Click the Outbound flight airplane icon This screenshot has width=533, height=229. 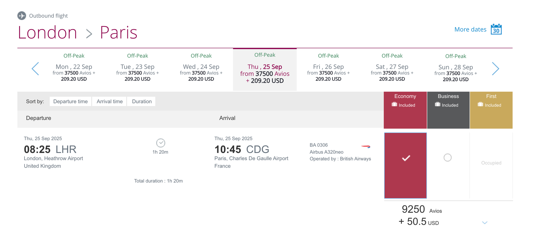pyautogui.click(x=22, y=16)
